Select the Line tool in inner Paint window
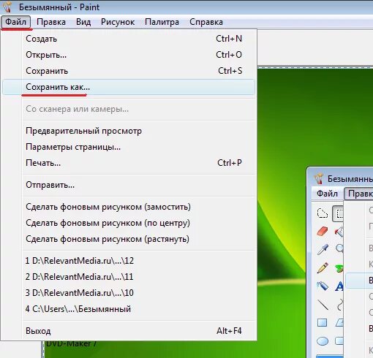Screen dimensions: 373x358 pyautogui.click(x=323, y=305)
